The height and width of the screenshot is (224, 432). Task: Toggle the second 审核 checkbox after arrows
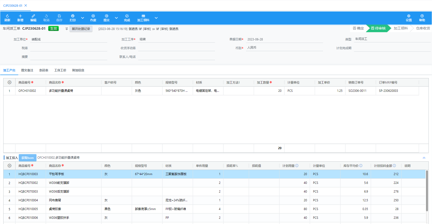tap(157, 29)
